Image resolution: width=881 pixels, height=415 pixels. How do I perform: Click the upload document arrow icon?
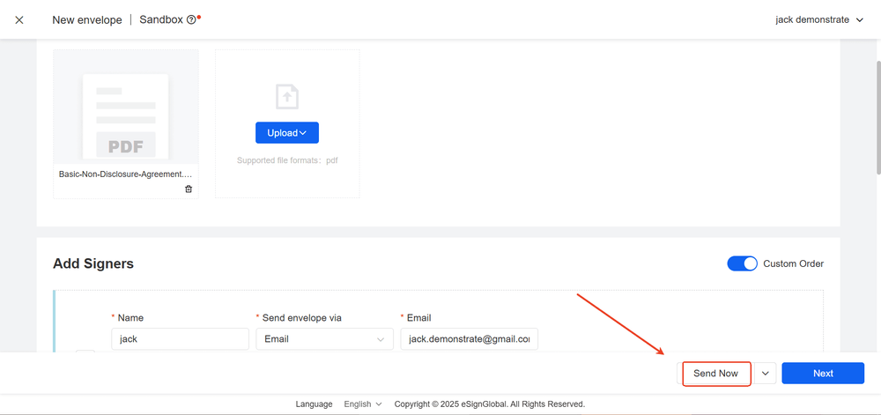[x=287, y=96]
